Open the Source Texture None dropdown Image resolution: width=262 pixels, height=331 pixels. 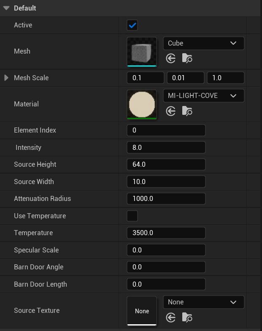pos(203,302)
